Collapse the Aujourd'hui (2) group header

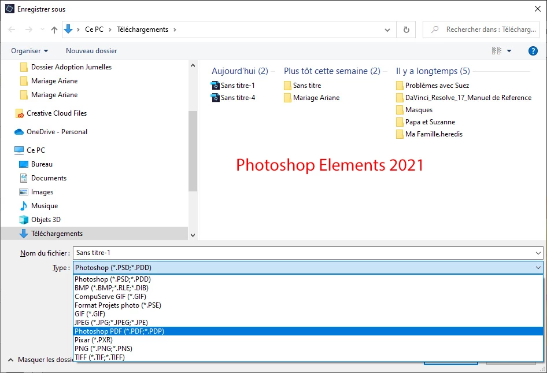tap(239, 71)
